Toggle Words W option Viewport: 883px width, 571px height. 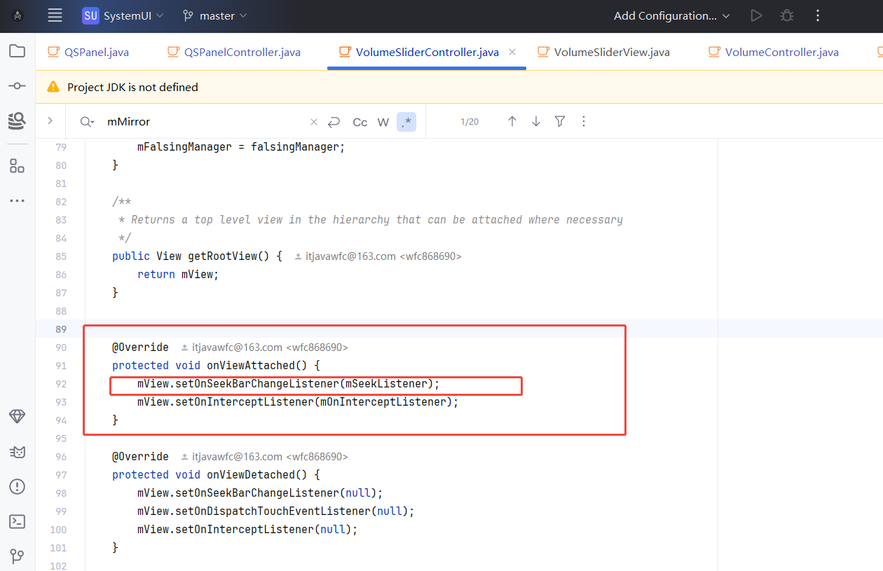click(383, 122)
